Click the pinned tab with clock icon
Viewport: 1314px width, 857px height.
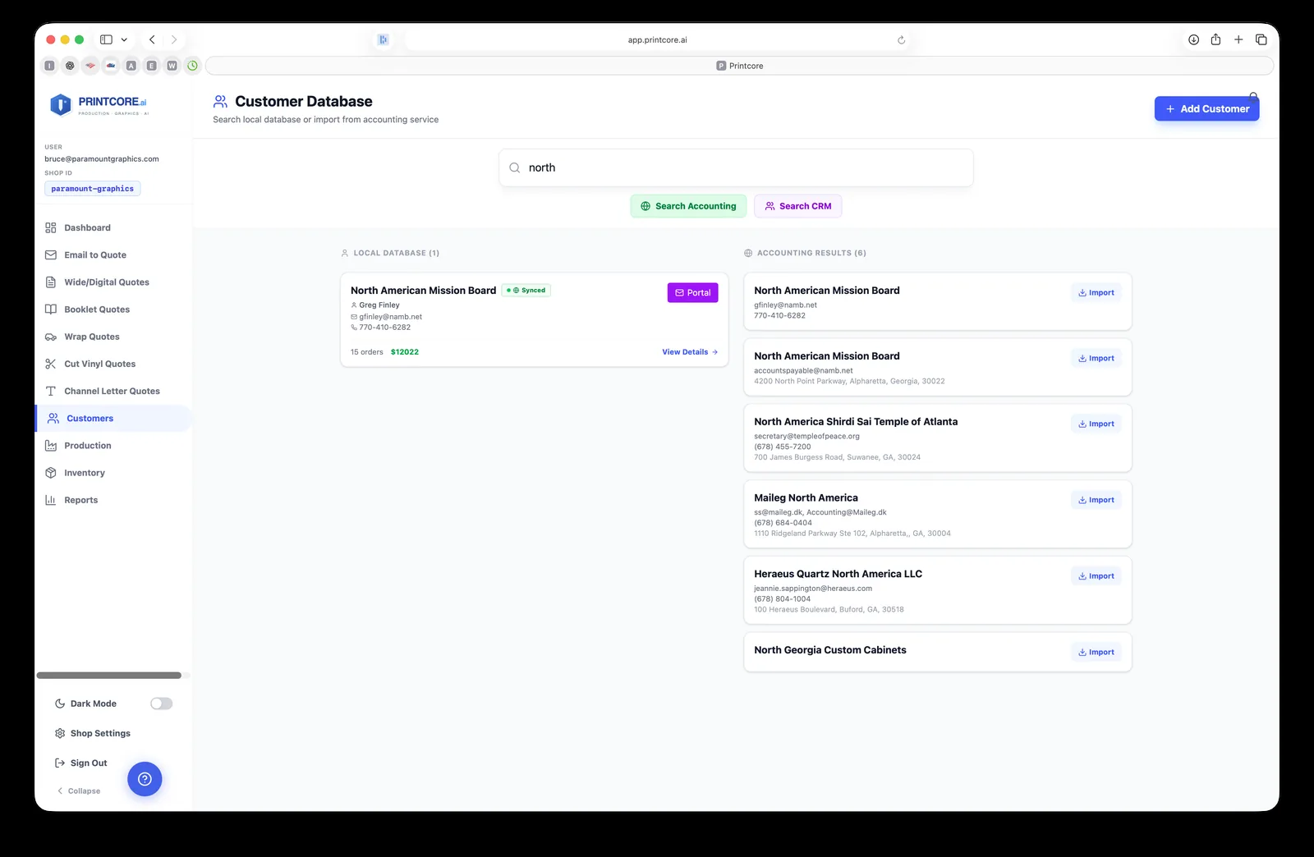(192, 66)
